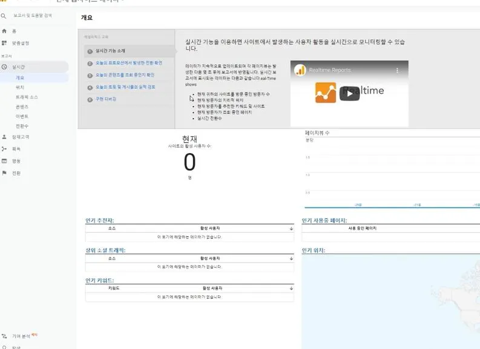Click 사용 중인 페이지 column header
Image resolution: width=480 pixels, height=349 pixels.
pyautogui.click(x=362, y=229)
